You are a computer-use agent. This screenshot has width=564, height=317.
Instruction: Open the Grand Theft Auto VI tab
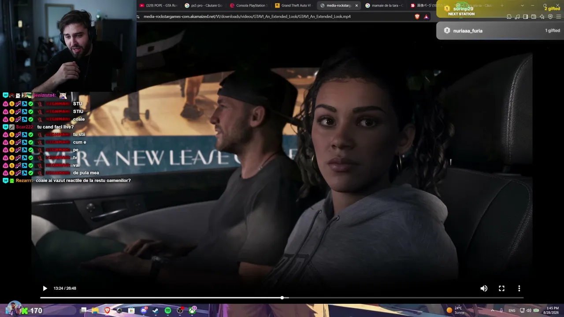(x=293, y=5)
